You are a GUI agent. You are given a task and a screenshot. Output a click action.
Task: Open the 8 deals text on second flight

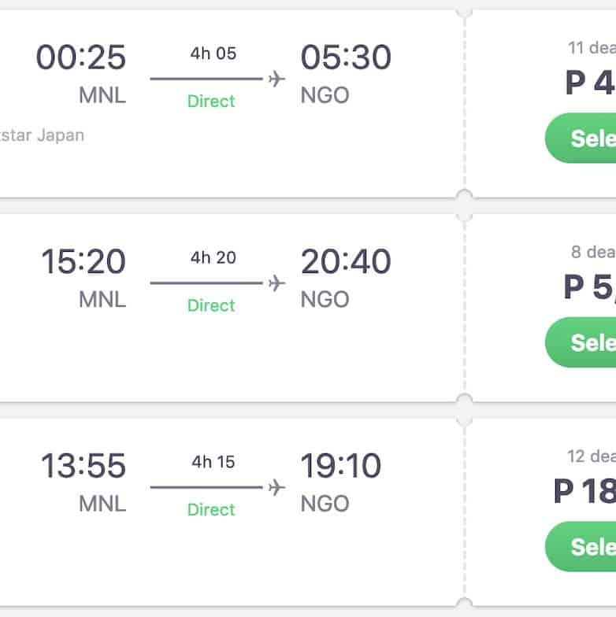point(593,253)
